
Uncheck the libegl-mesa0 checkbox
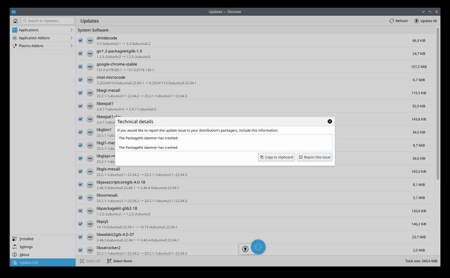(x=80, y=93)
